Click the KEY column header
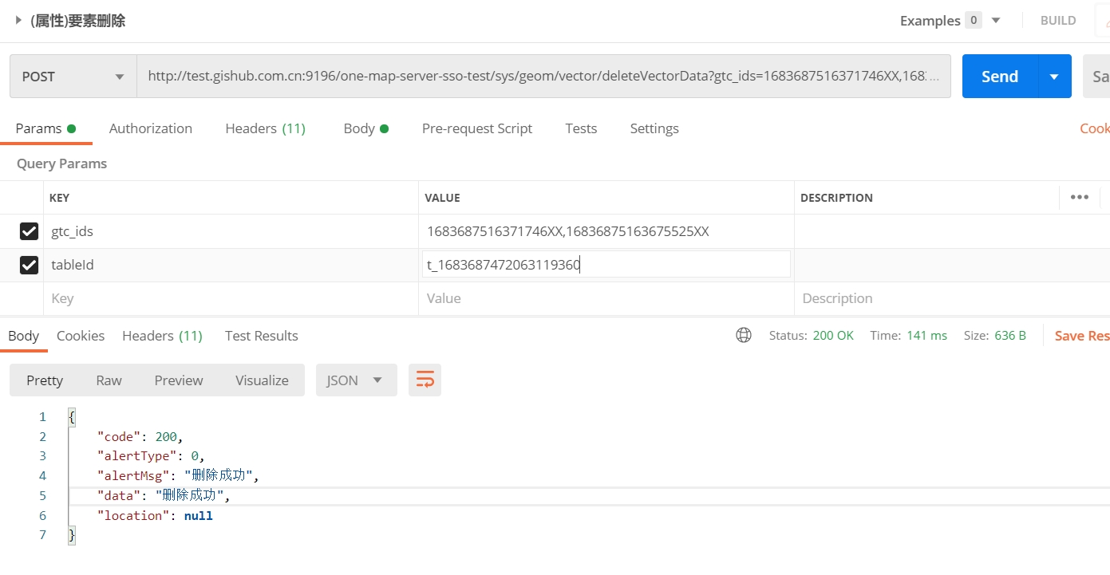 (x=60, y=198)
